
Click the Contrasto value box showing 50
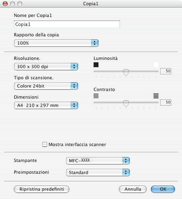(x=166, y=102)
